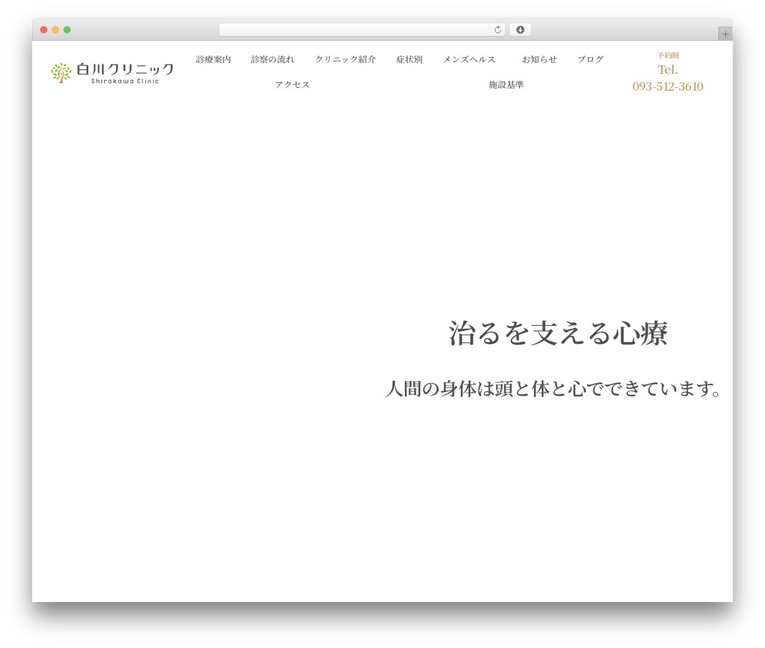Open 施設基準 navigation item
Screen dimensions: 765x648
pyautogui.click(x=506, y=85)
